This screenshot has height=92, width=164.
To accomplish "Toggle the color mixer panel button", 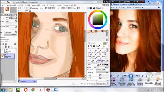I will click(97, 8).
